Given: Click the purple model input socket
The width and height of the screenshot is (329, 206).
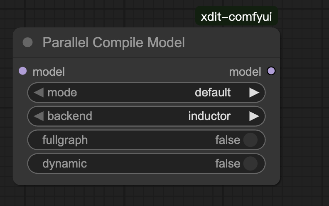Looking at the screenshot, I should [x=23, y=71].
